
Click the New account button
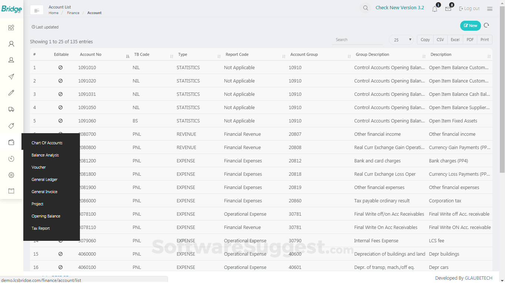pyautogui.click(x=470, y=26)
